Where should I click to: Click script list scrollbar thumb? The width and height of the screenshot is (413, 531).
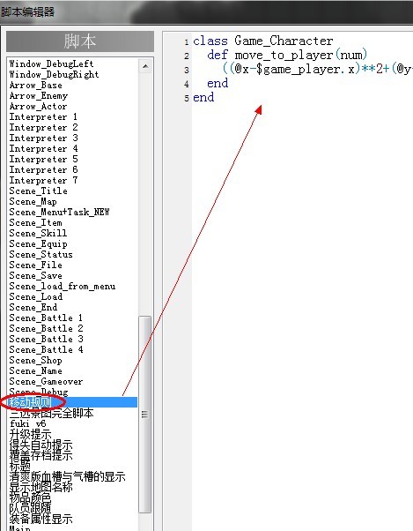[x=145, y=415]
